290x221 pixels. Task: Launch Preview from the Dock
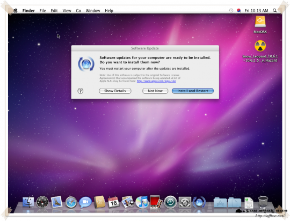[x=128, y=202]
